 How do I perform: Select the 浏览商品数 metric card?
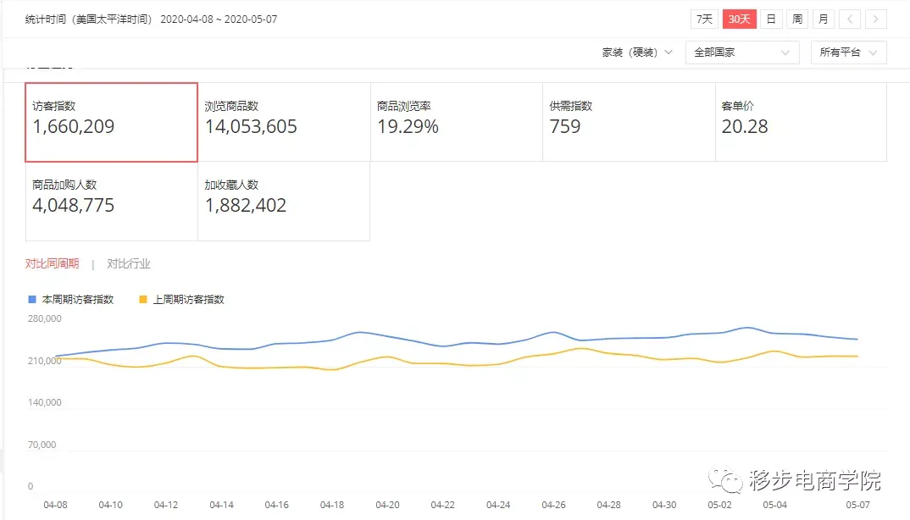(x=285, y=122)
